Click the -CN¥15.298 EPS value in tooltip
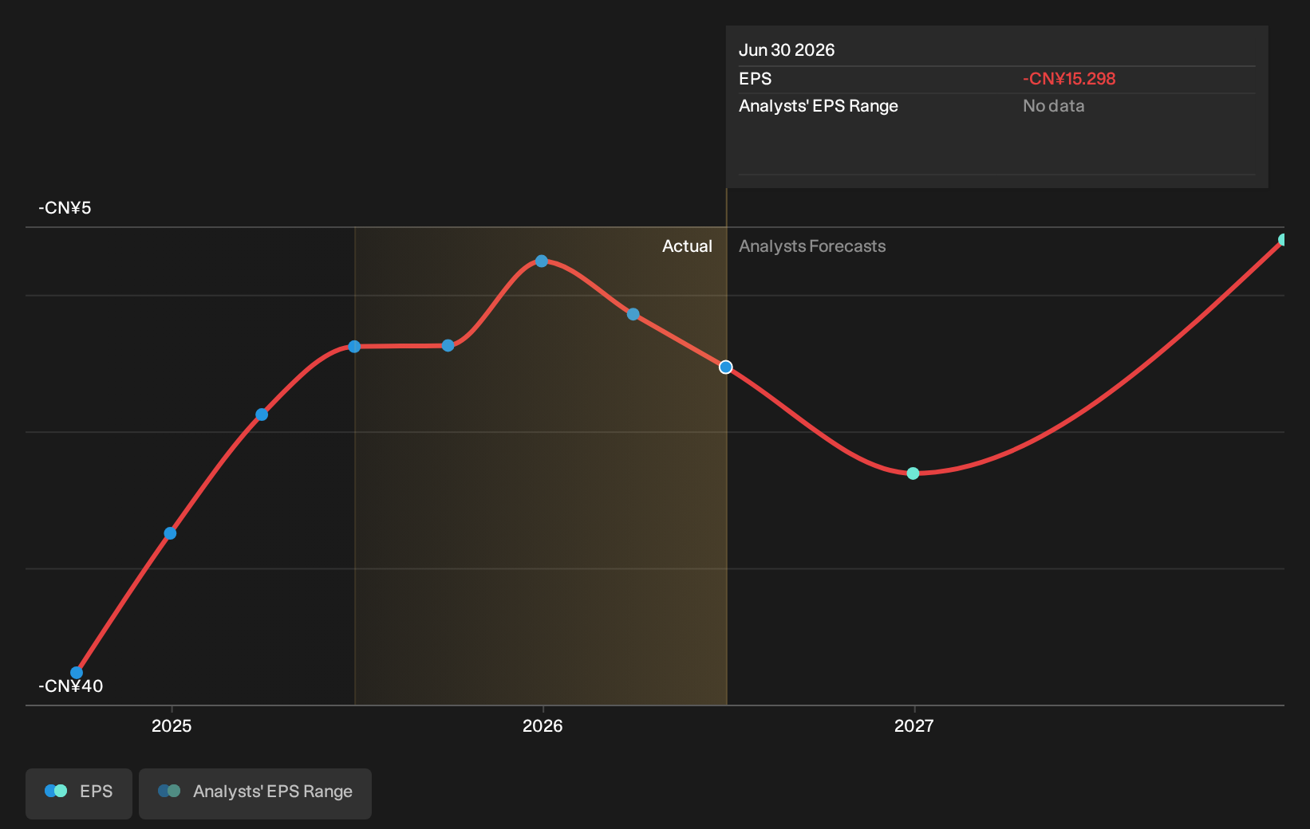This screenshot has width=1310, height=829. (x=1069, y=79)
